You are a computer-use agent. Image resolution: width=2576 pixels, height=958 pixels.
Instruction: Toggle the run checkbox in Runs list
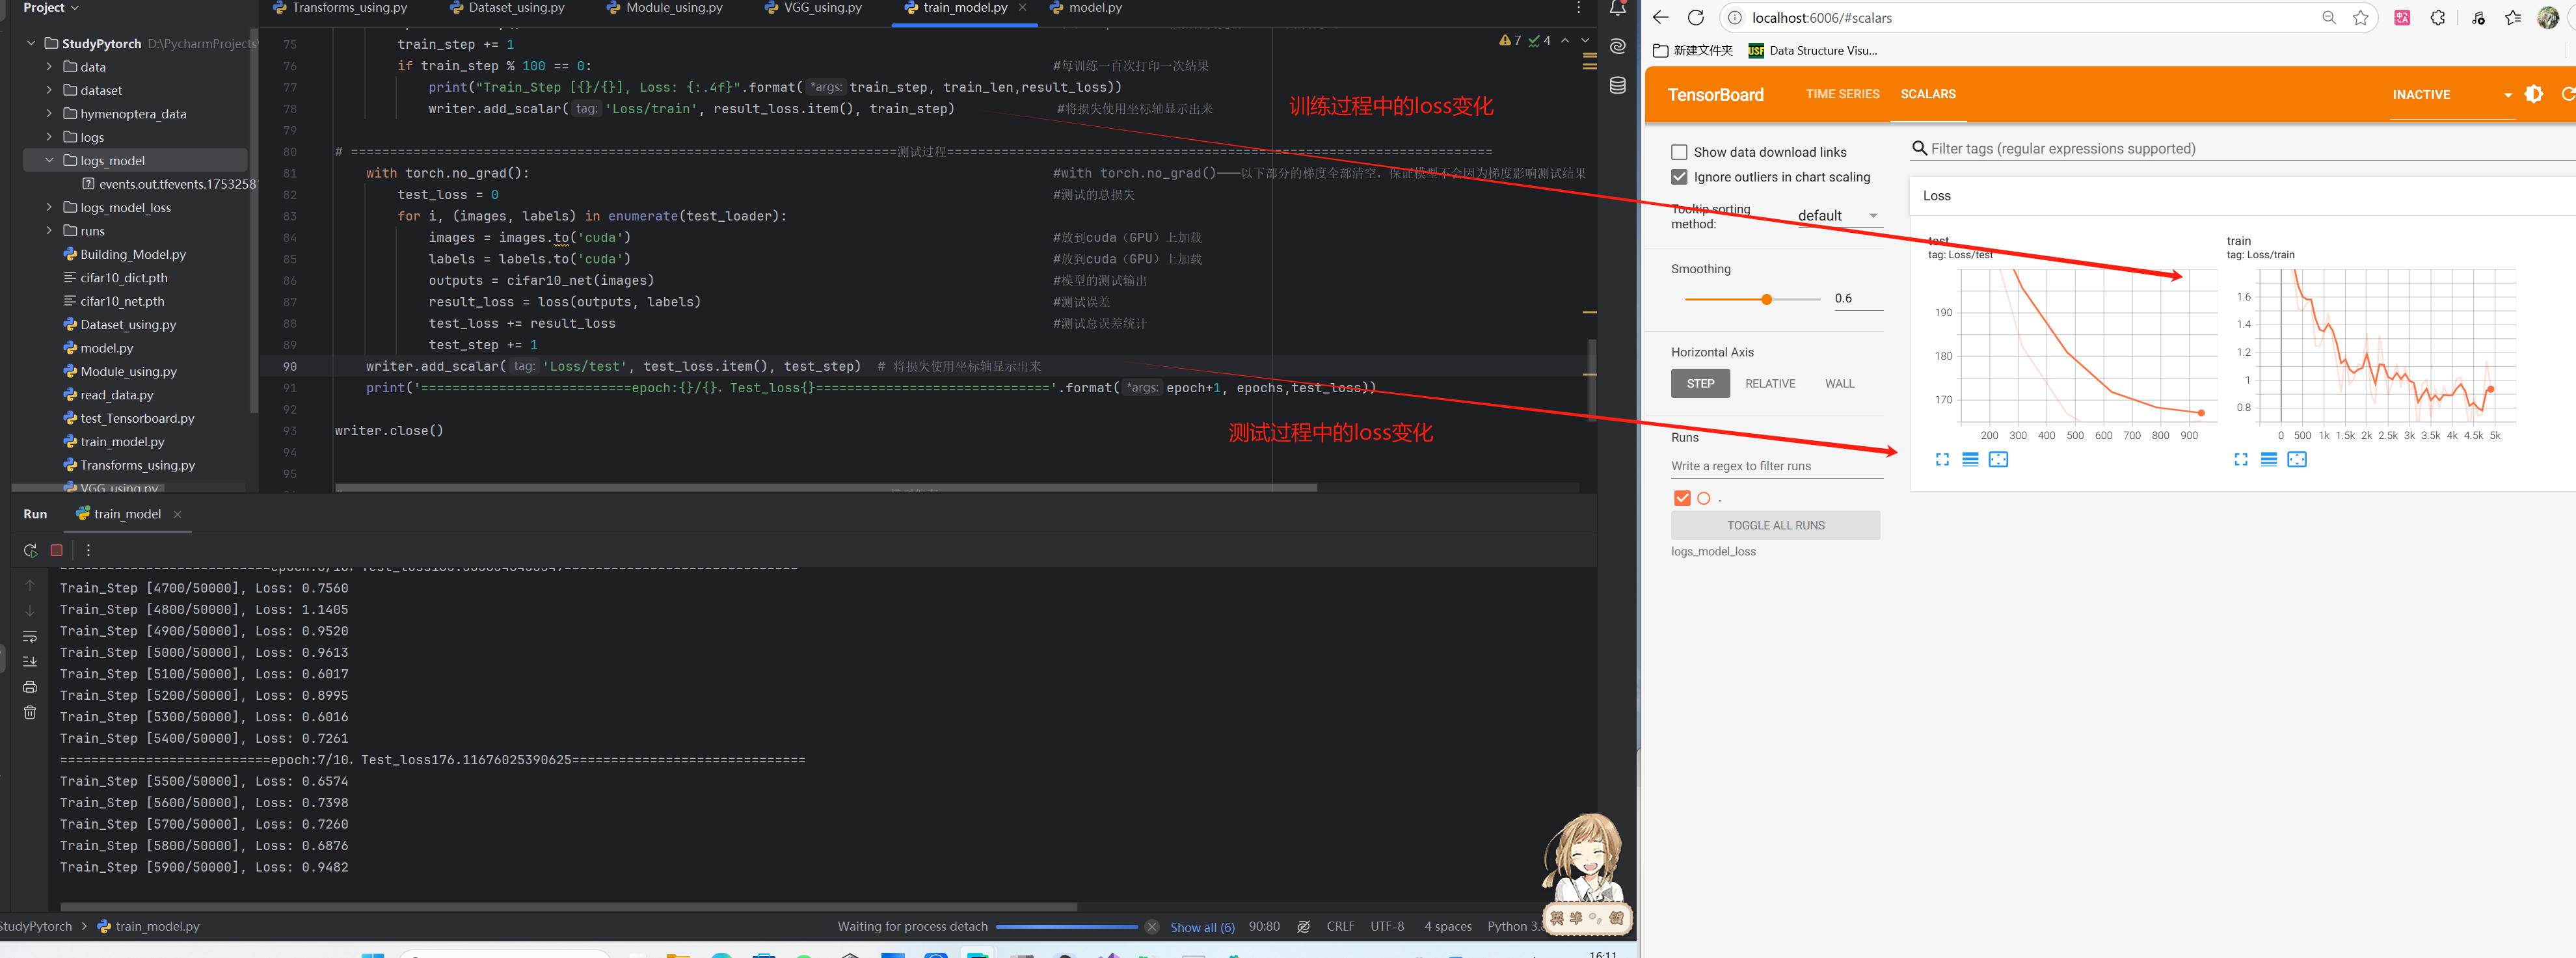1682,498
